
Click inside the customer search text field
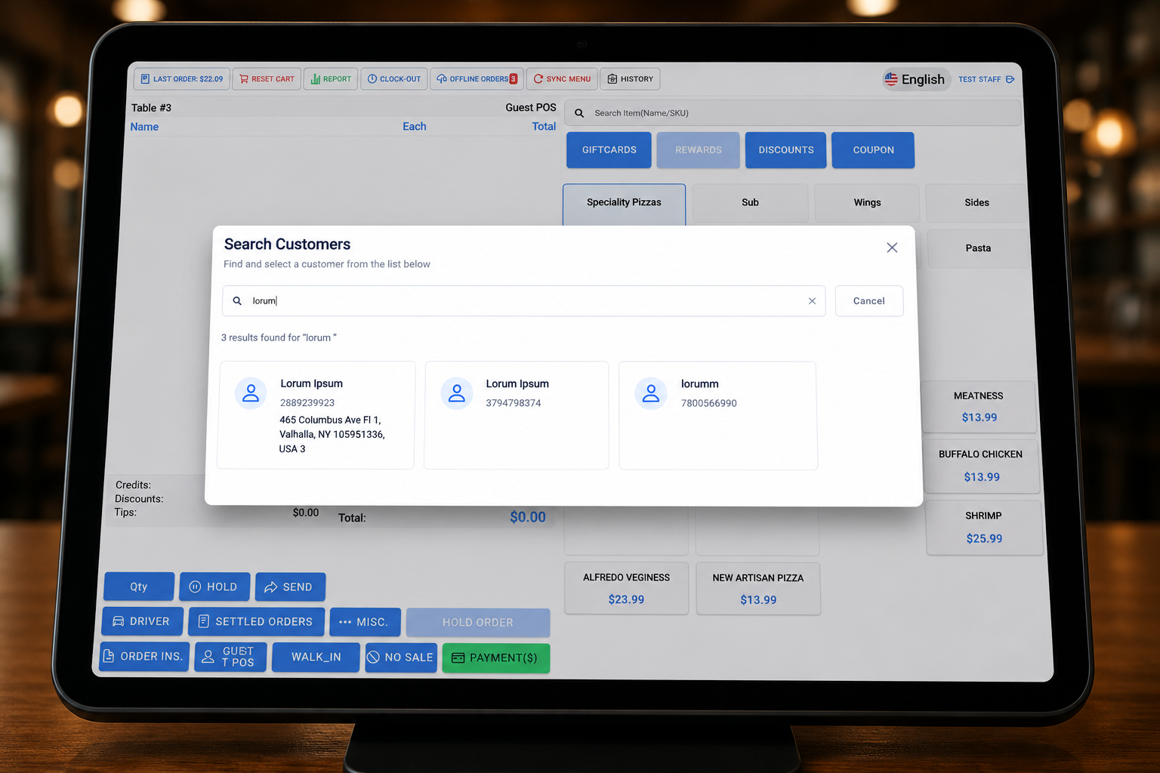pyautogui.click(x=523, y=300)
